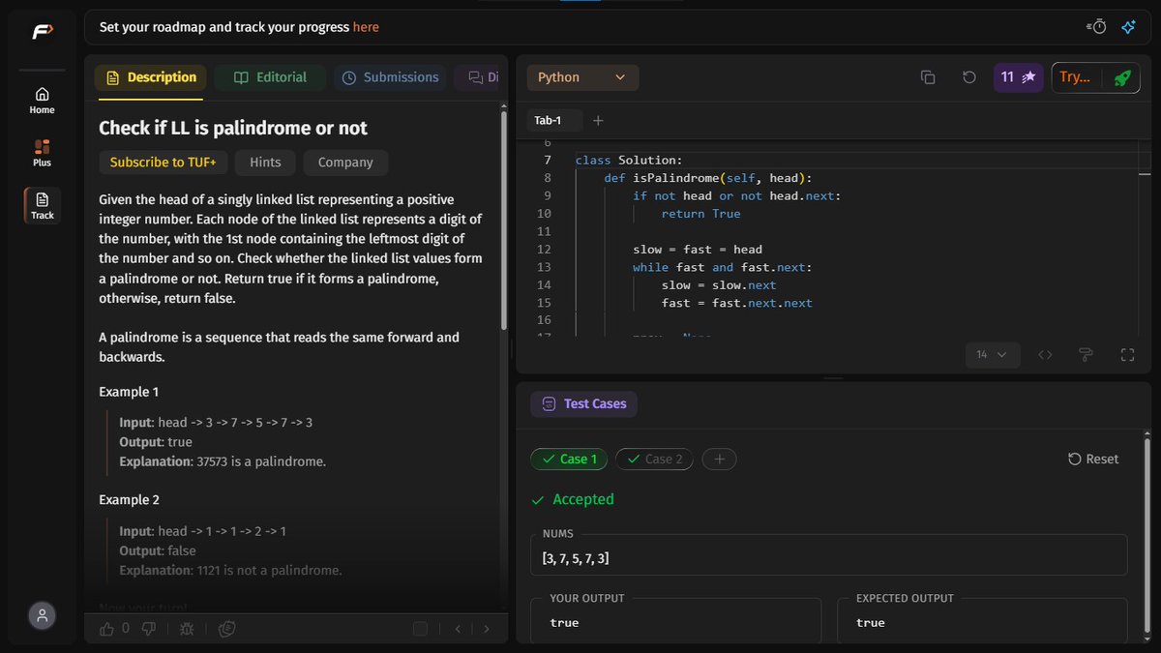1161x653 pixels.
Task: Like the problem with thumbs up
Action: coord(106,629)
